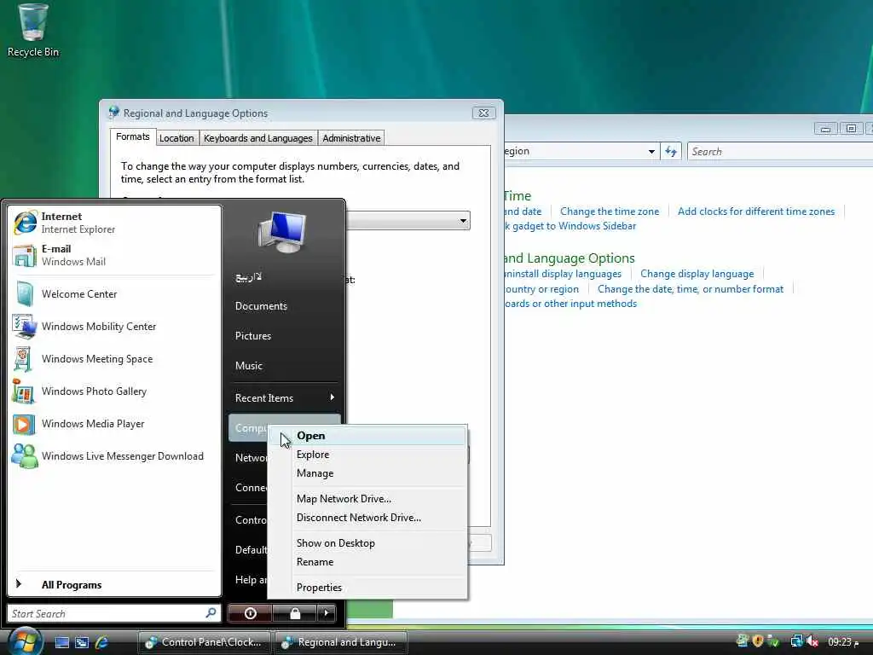This screenshot has width=873, height=655.
Task: Launch Windows Mobility Center
Action: [115, 327]
